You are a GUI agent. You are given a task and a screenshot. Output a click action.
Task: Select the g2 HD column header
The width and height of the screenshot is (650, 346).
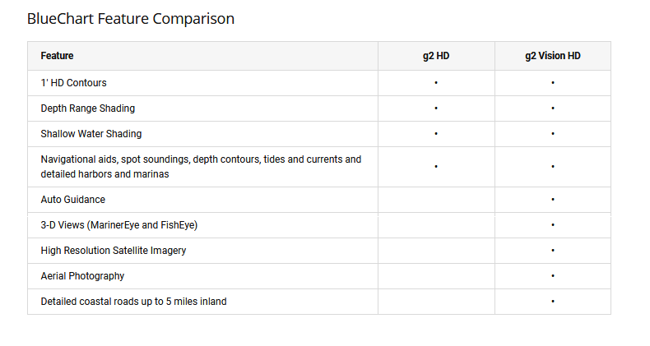coord(436,56)
